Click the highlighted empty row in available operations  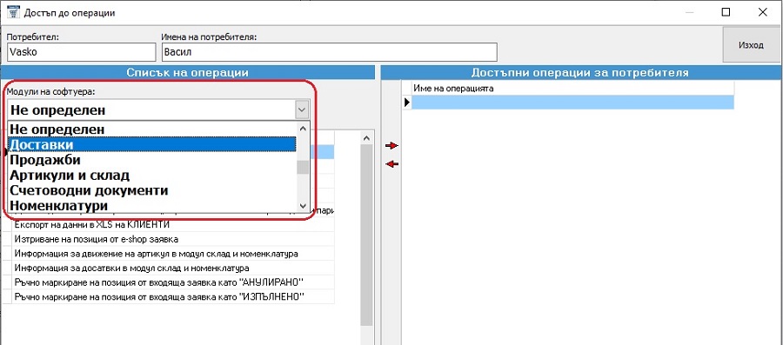point(572,102)
